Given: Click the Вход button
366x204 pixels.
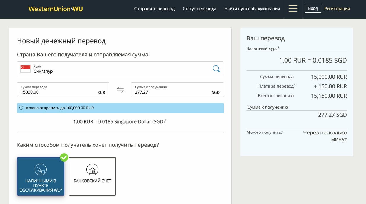Looking at the screenshot, I should tap(313, 8).
